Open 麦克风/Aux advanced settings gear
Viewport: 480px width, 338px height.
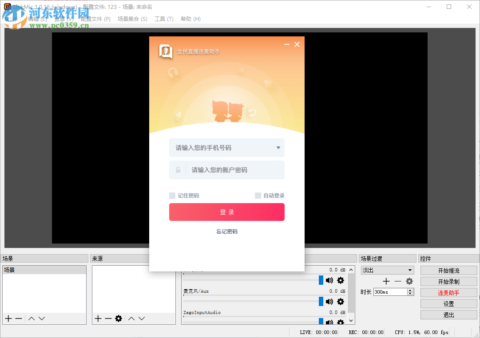coord(340,302)
